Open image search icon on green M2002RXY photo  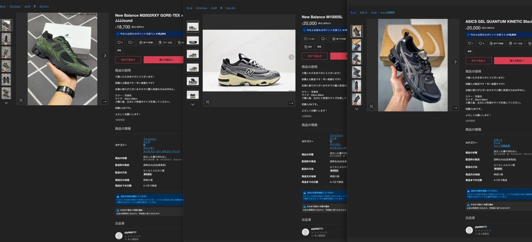[21, 100]
